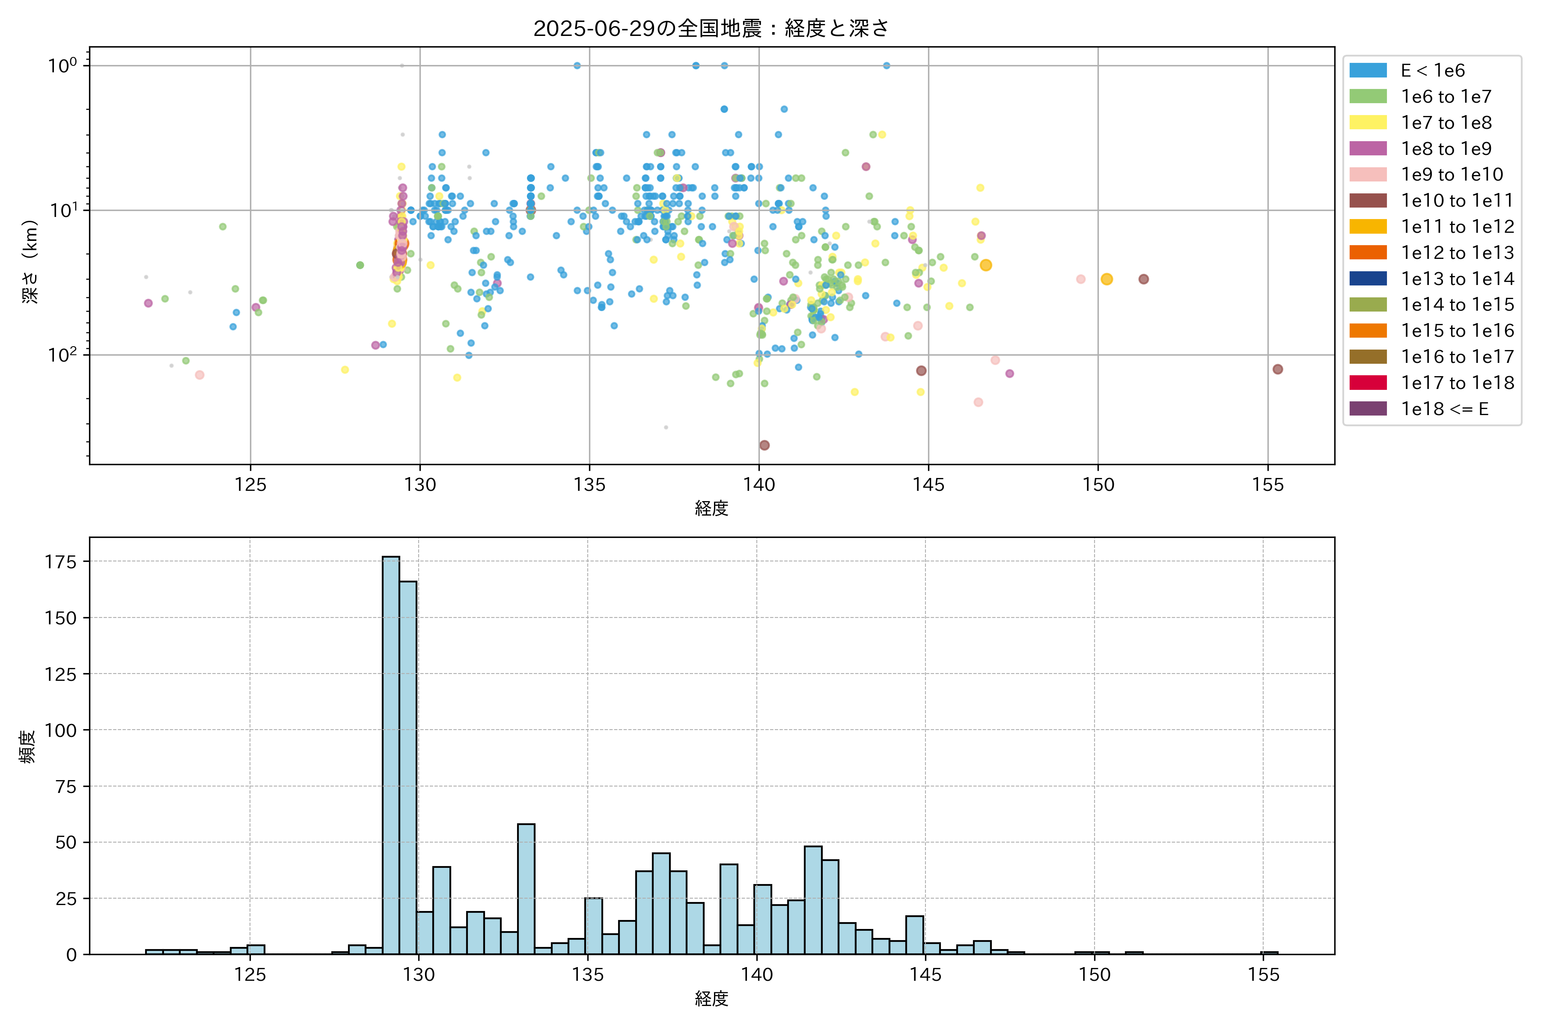Click the blue 'E < 1e6' legend swatch
This screenshot has width=1541, height=1027.
pyautogui.click(x=1367, y=70)
